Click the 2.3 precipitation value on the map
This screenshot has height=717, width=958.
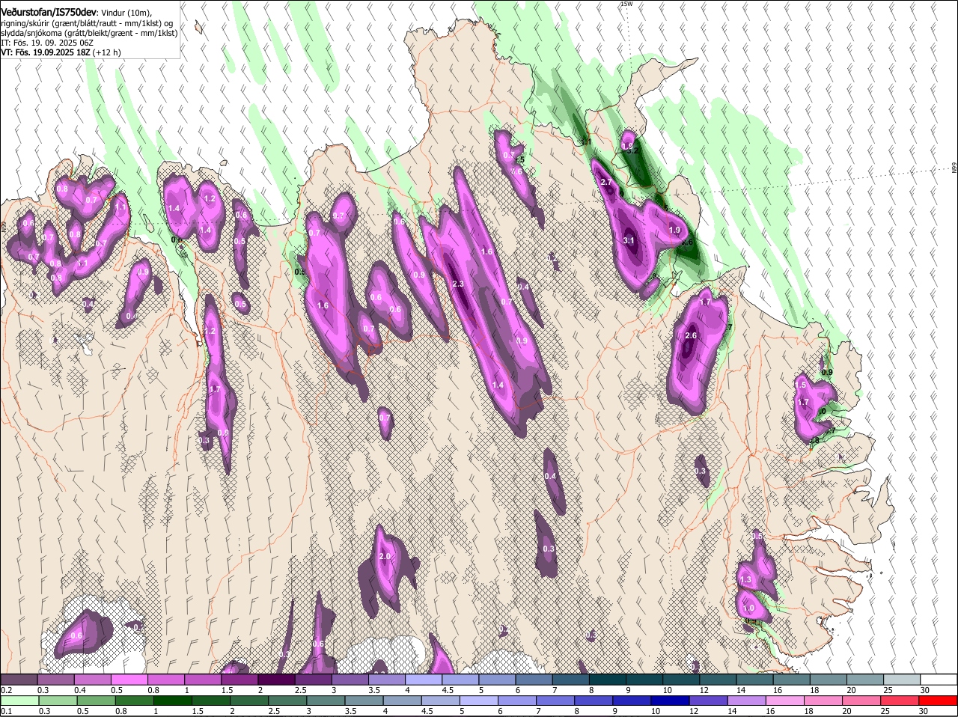[459, 284]
